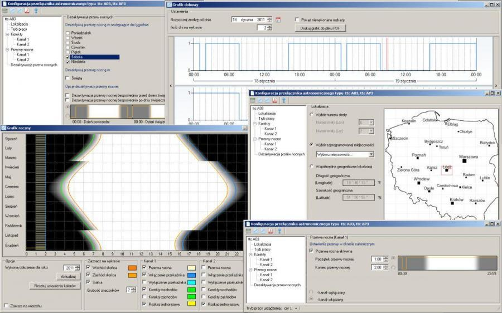Screen dimensions: 502x313
Task: Click blue info icon in top-left configuration window
Action: tap(36, 10)
